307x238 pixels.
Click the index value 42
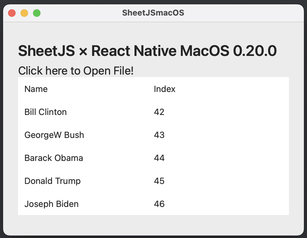tap(159, 112)
